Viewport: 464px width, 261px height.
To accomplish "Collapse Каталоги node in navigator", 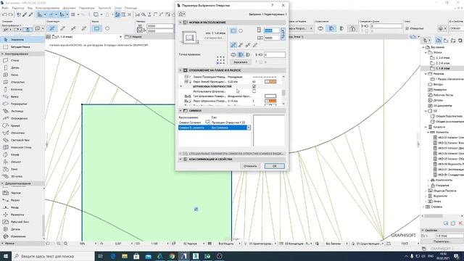I will 426,127.
